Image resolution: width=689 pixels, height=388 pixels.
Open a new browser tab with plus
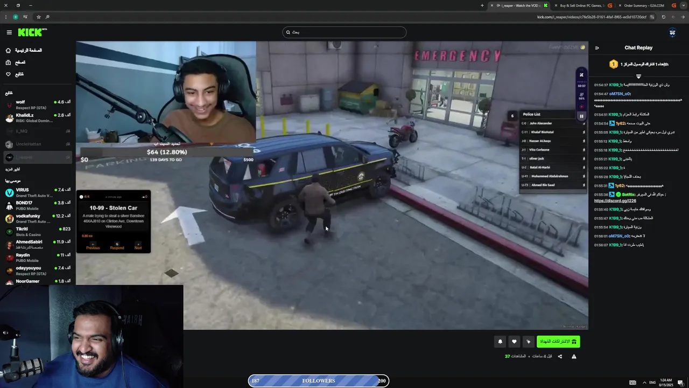coord(482,5)
